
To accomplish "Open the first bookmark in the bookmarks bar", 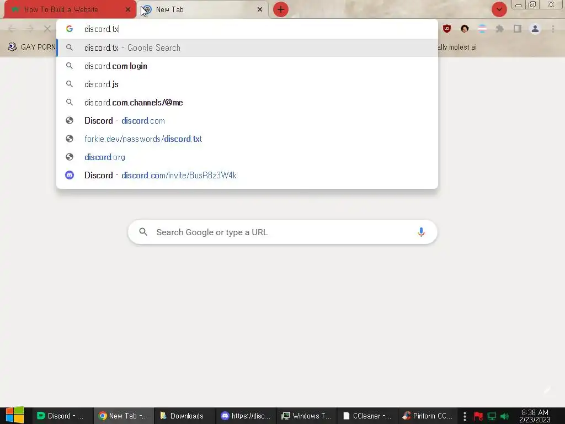I will [x=31, y=47].
